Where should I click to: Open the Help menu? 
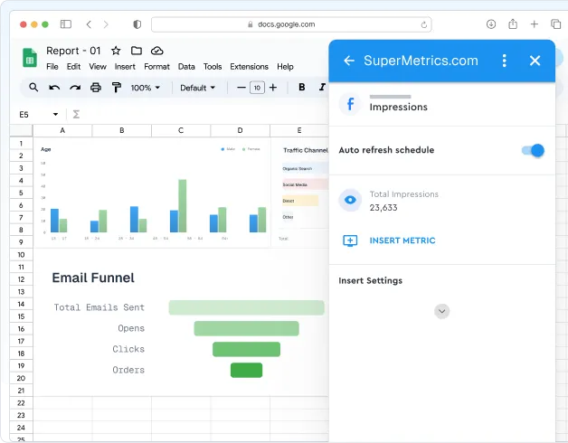(x=285, y=67)
